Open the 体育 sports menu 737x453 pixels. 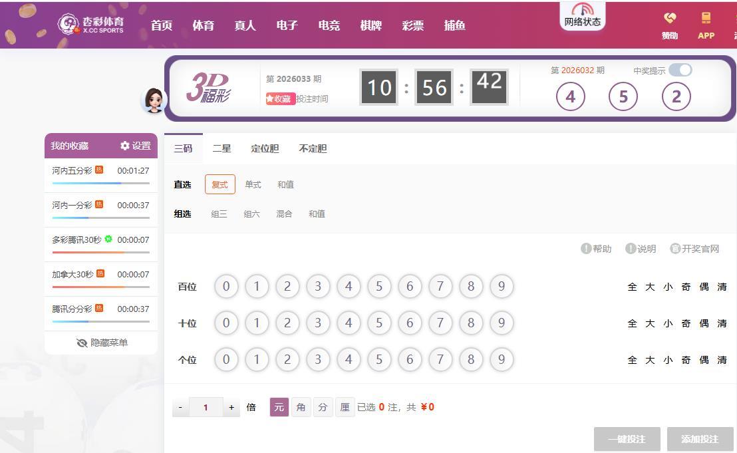(x=204, y=25)
